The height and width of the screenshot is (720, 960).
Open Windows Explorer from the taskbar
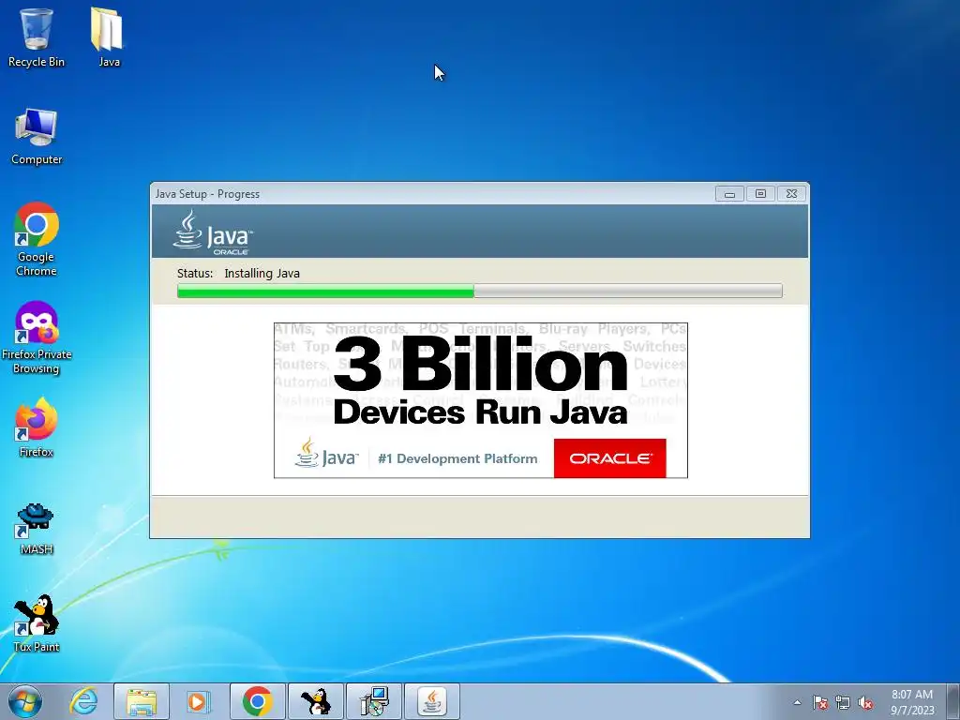pos(142,701)
